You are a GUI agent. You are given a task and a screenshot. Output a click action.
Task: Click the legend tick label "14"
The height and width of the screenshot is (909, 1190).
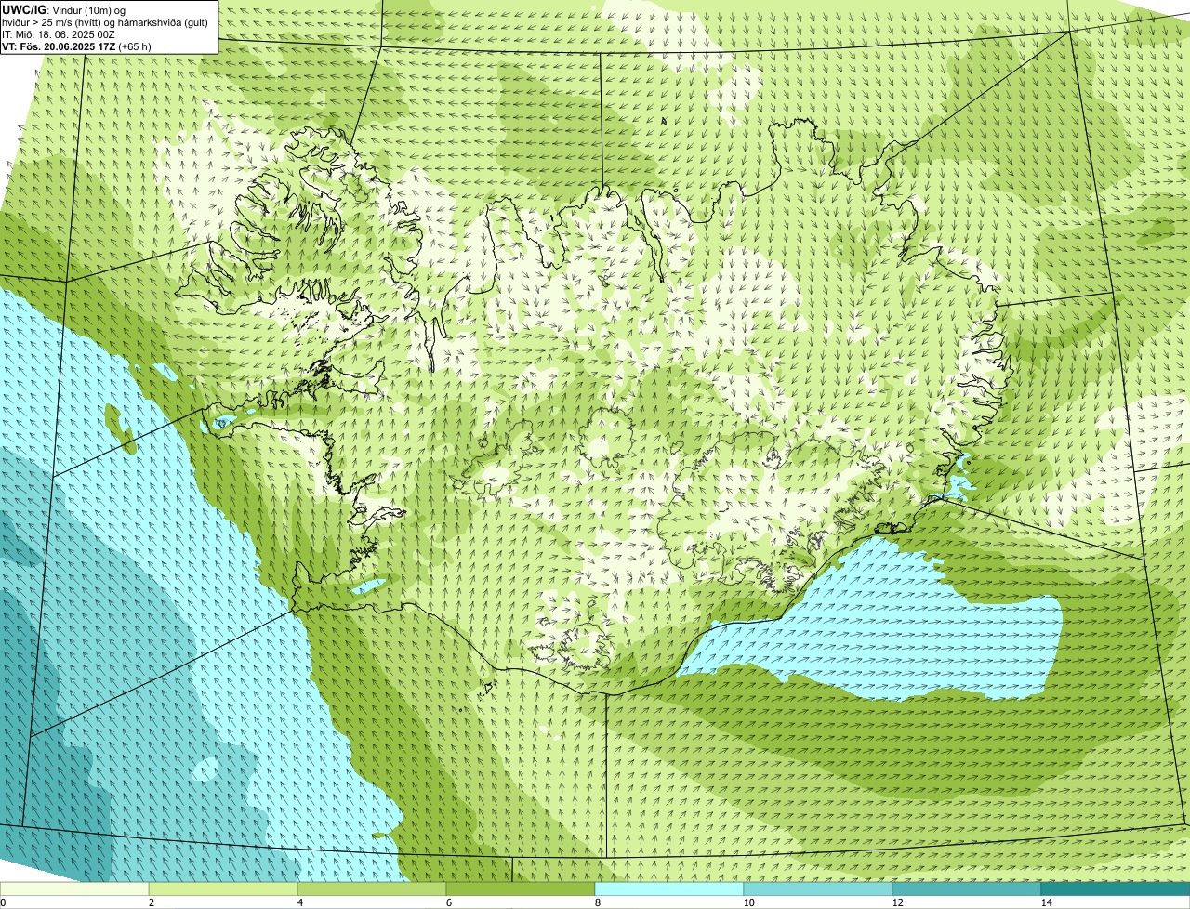(1046, 902)
